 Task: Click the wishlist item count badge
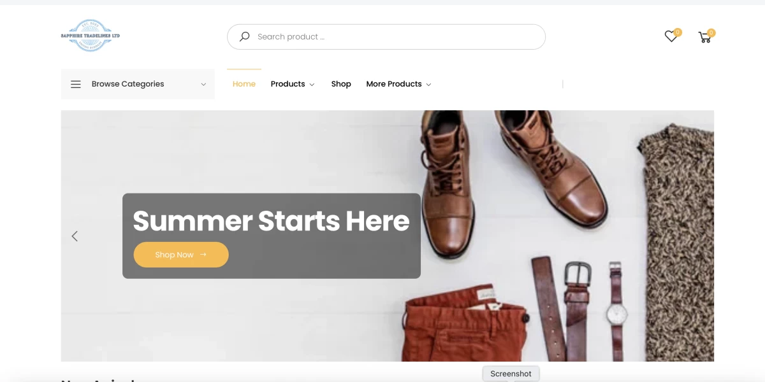[678, 32]
